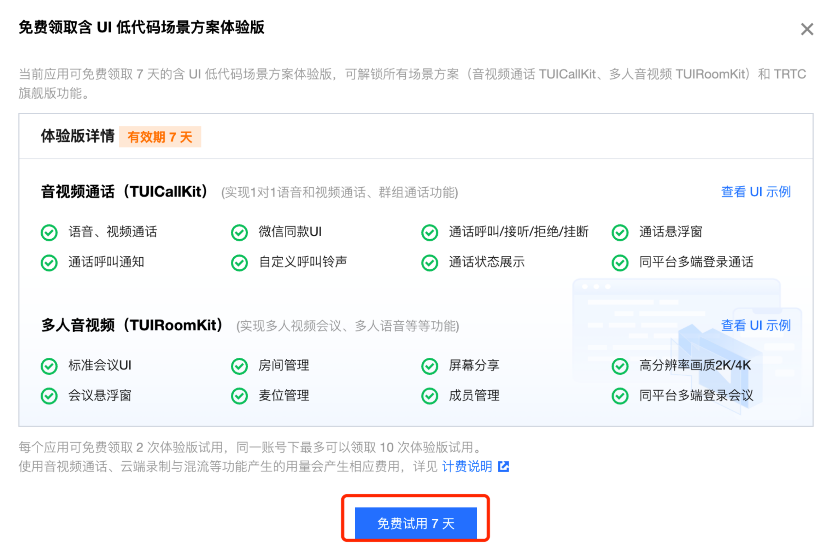Click the external-link icon after 计费说明
This screenshot has width=832, height=556.
(x=503, y=467)
